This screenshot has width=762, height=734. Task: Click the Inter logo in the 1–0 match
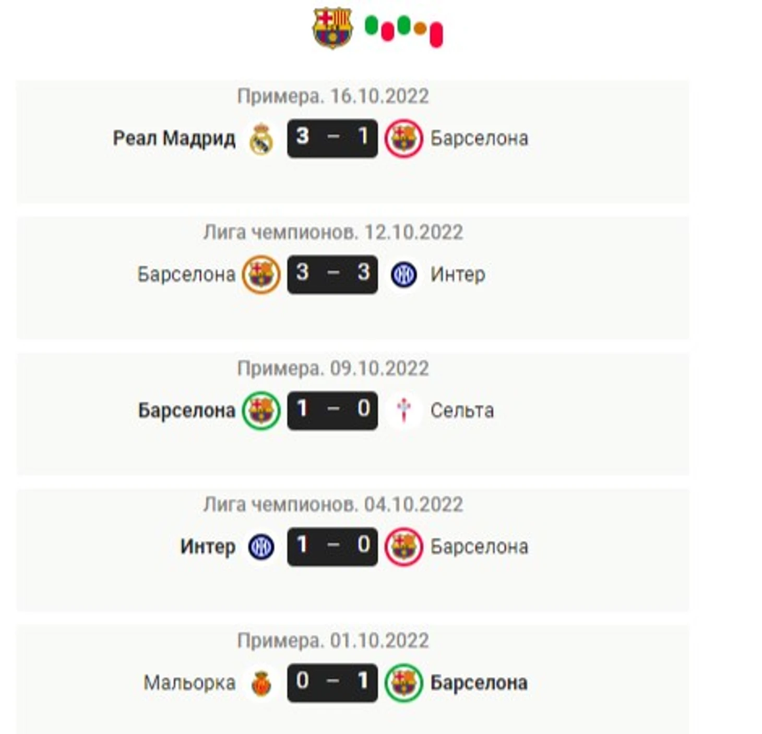tap(261, 547)
